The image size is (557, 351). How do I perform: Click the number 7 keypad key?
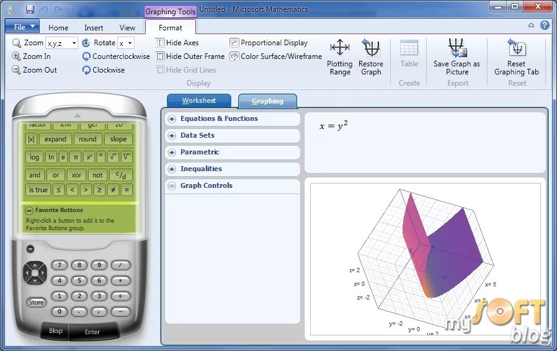coord(60,265)
